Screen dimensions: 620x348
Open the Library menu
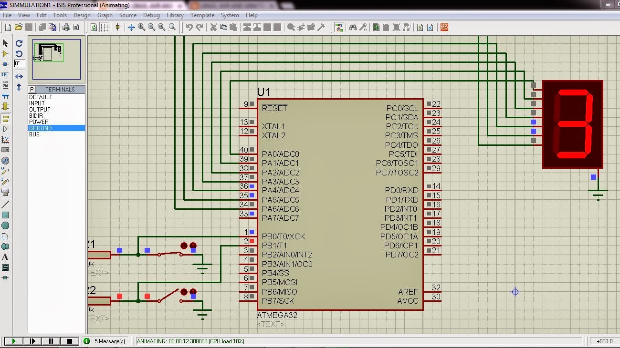175,15
